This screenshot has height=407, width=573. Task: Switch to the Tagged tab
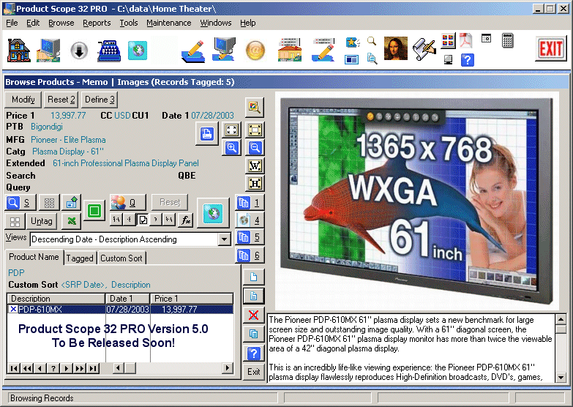(80, 258)
